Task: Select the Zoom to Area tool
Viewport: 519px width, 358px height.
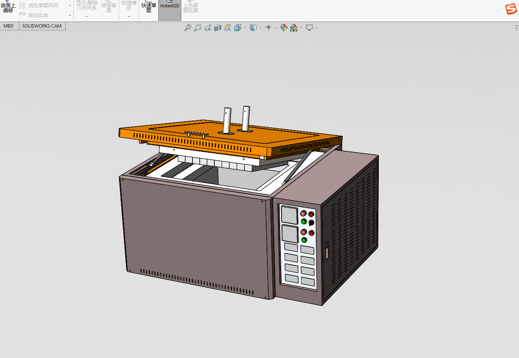Action: pos(197,28)
